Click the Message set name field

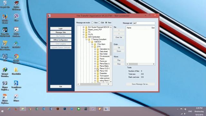[144, 23]
